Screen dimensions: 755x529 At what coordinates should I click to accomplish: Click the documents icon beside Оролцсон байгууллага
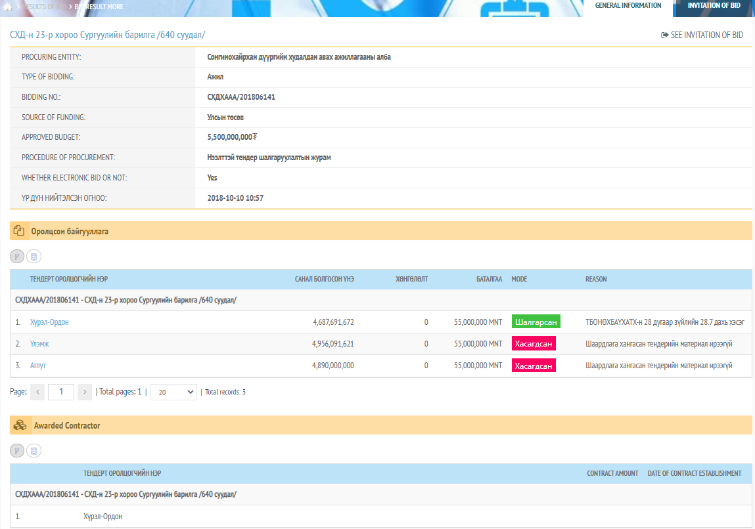pyautogui.click(x=19, y=231)
